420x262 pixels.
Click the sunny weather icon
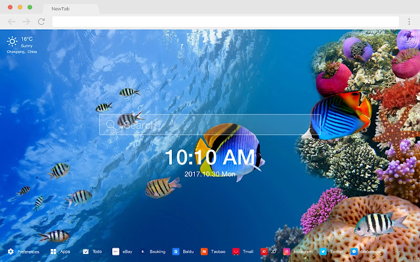(12, 41)
